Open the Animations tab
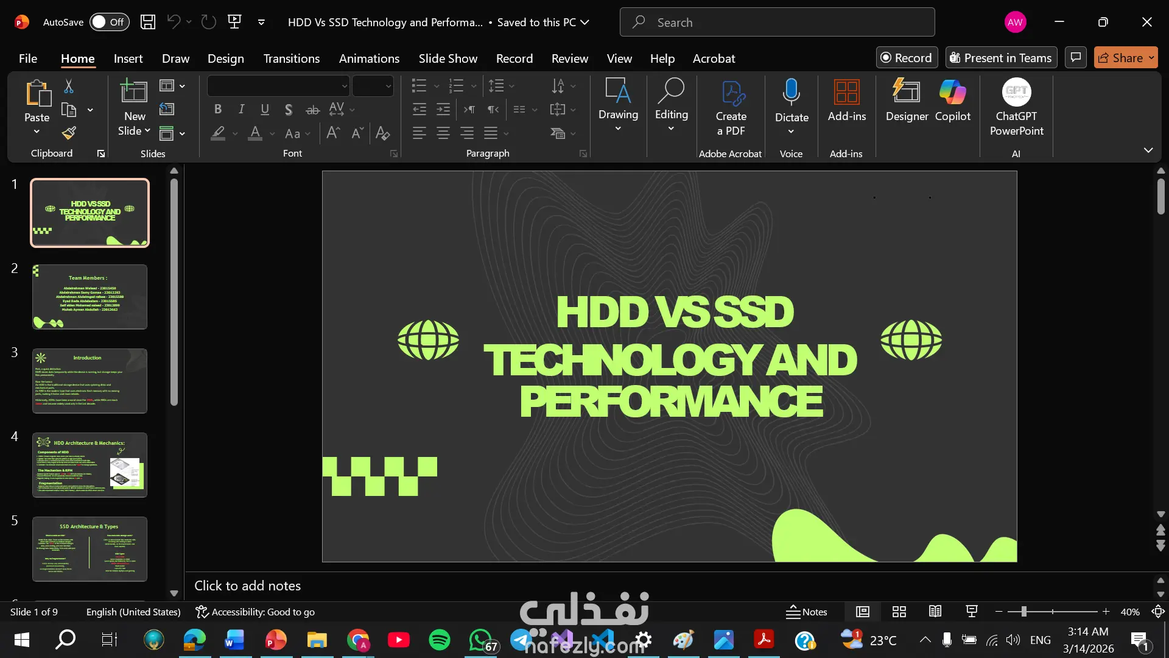The image size is (1169, 658). pyautogui.click(x=369, y=58)
